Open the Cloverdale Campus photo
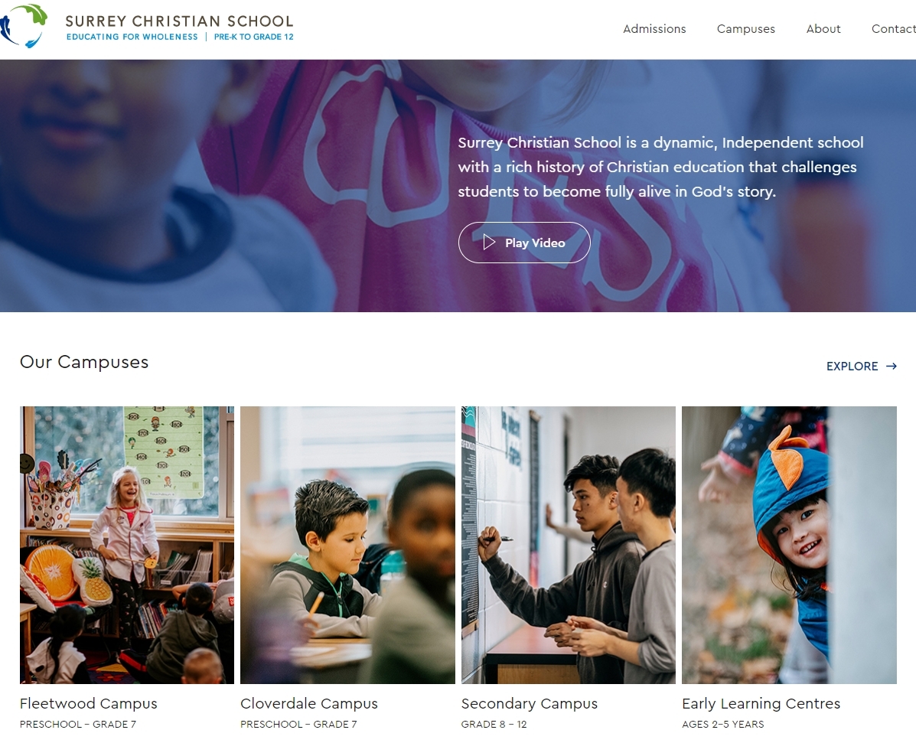 (x=347, y=545)
